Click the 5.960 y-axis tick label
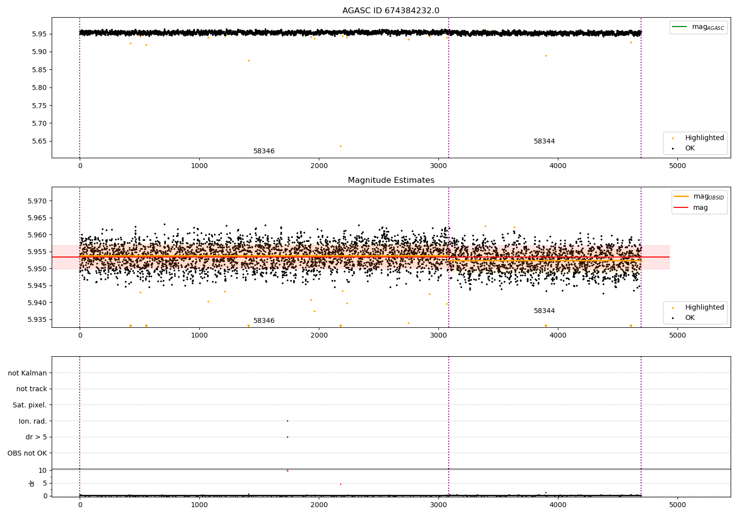Image resolution: width=738 pixels, height=516 pixels. 37,235
